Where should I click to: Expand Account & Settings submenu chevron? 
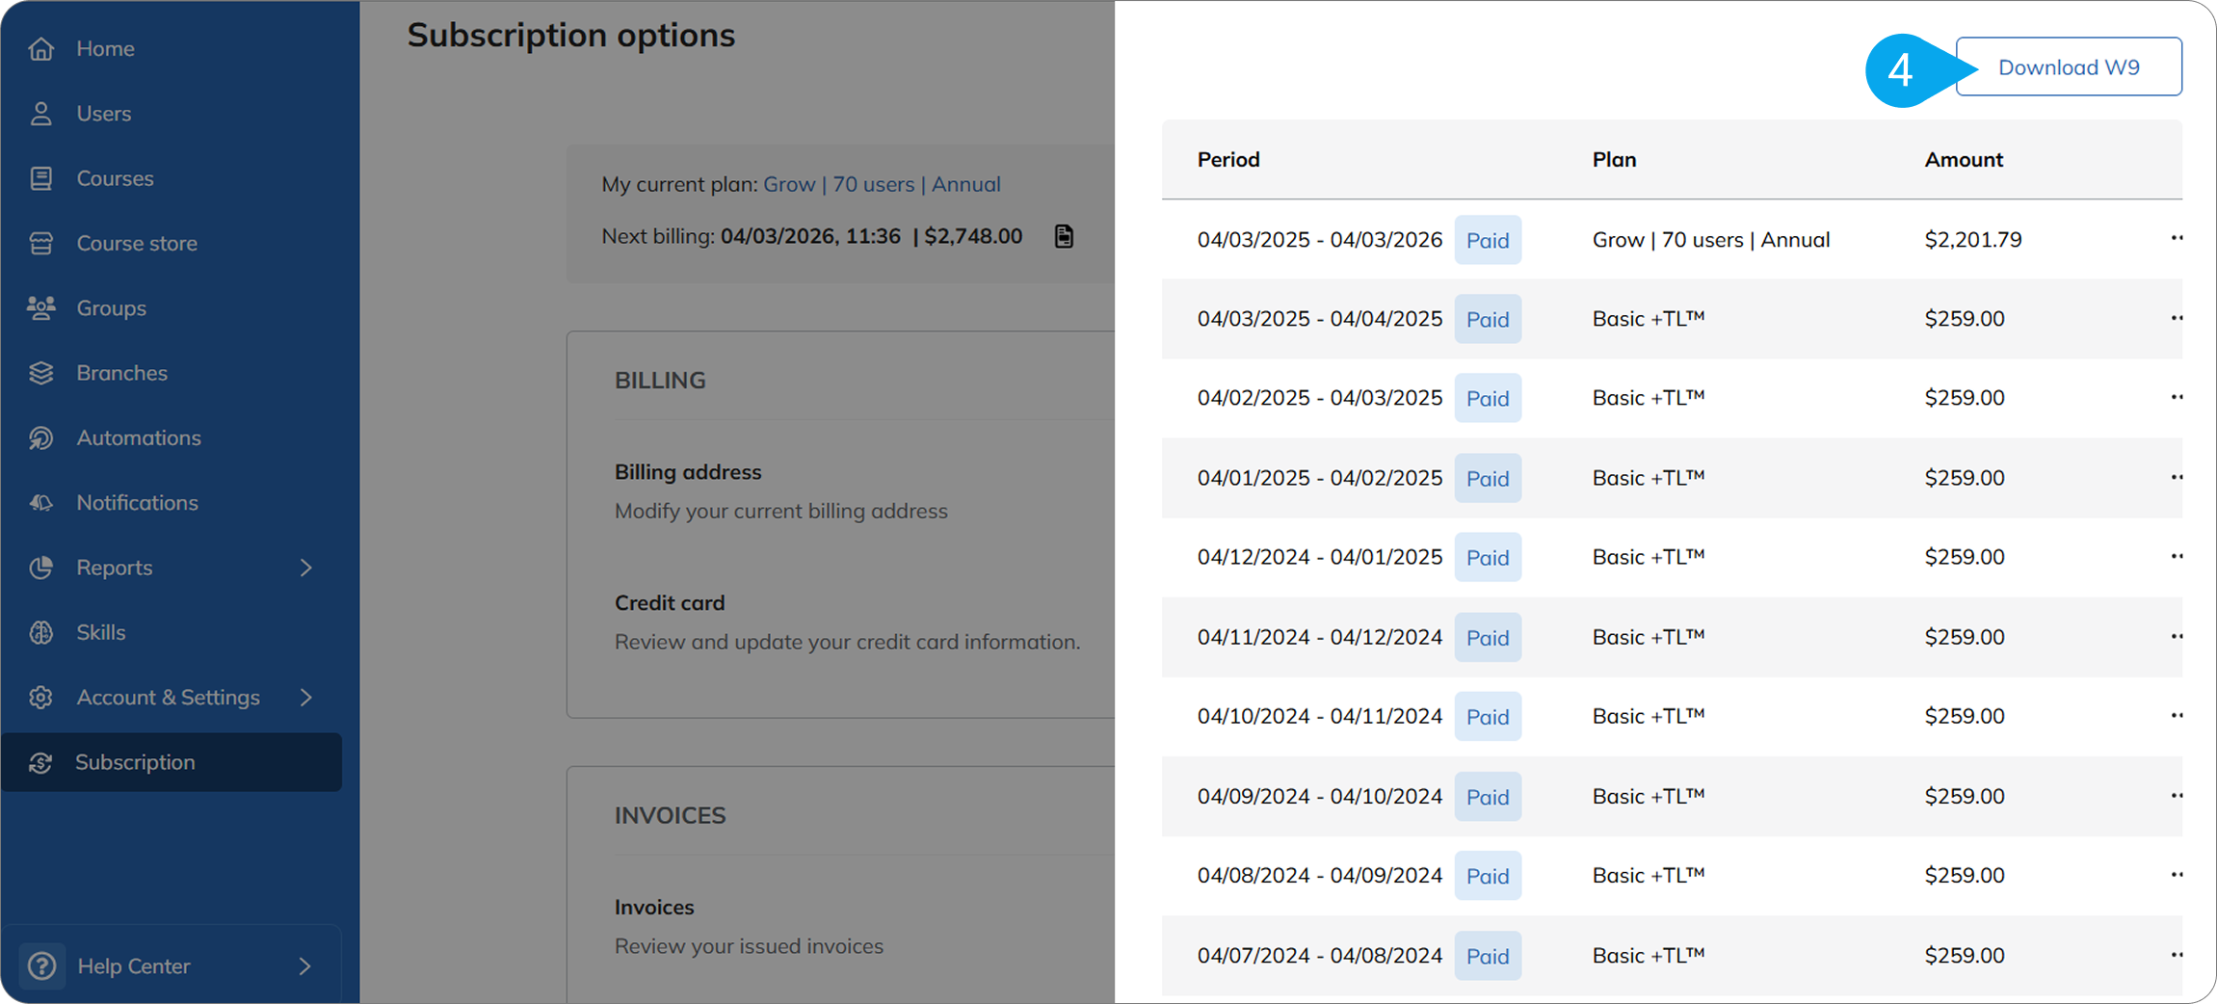tap(305, 697)
